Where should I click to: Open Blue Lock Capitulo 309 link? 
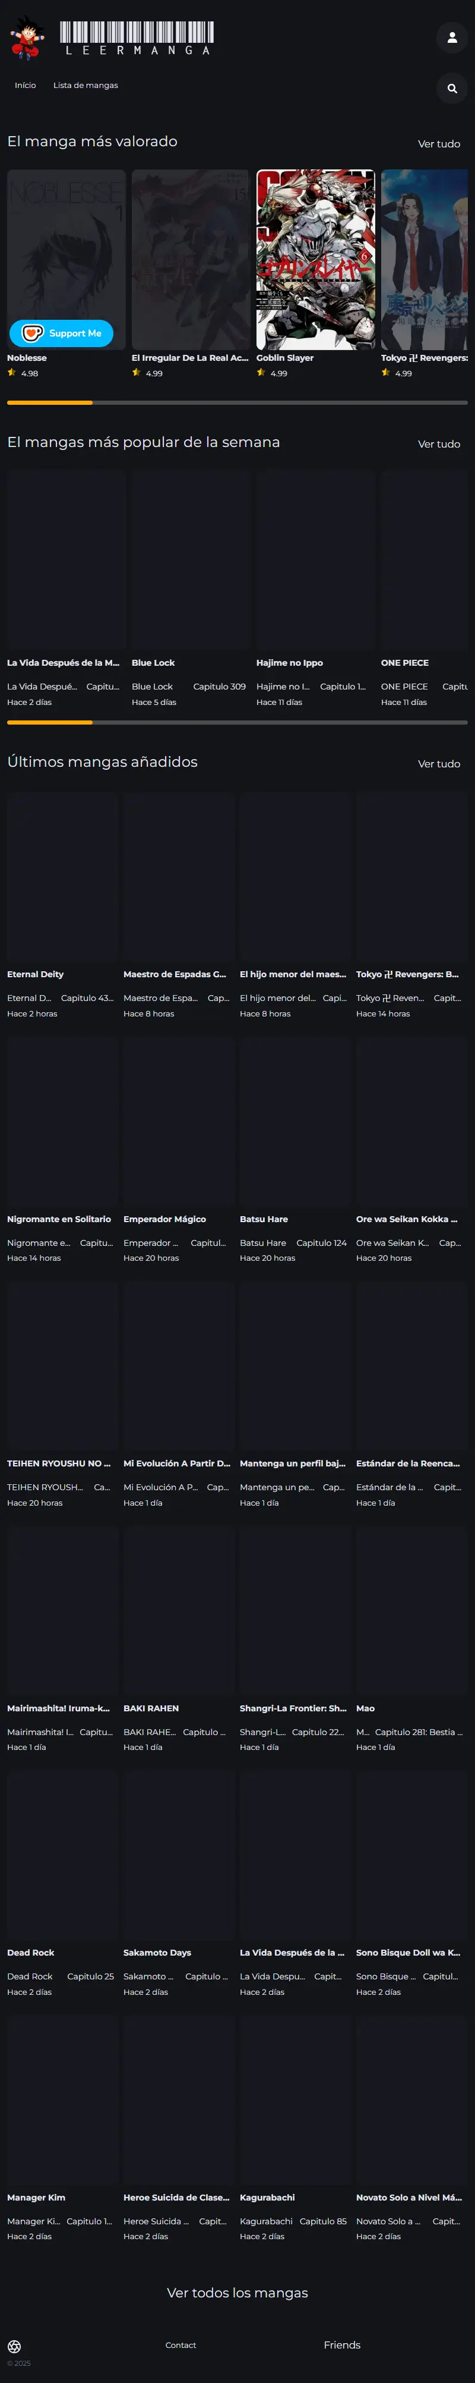(219, 687)
